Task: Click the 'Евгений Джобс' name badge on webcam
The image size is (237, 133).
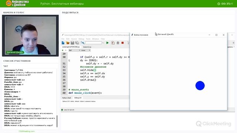Action: (15, 52)
